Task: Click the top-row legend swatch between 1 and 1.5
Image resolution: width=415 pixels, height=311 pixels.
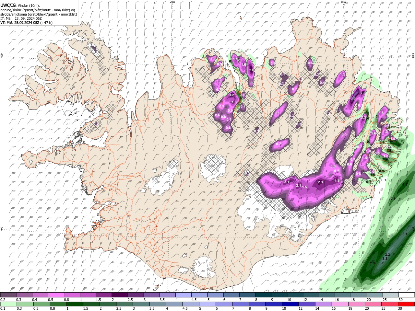Action: tap(88, 295)
